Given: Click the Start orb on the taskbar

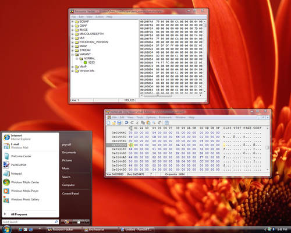Looking at the screenshot, I should (x=7, y=230).
